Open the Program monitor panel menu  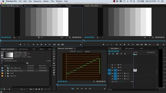point(101,6)
